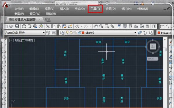Screen dimensions: 174x108
Task: Select the Rotate tool in Modify toolbar
Action: 171,72
